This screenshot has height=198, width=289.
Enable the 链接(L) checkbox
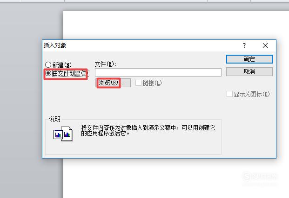pyautogui.click(x=138, y=83)
